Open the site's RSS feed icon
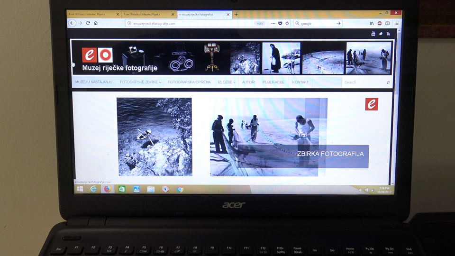Viewport: 455px width, 256px height. click(388, 34)
